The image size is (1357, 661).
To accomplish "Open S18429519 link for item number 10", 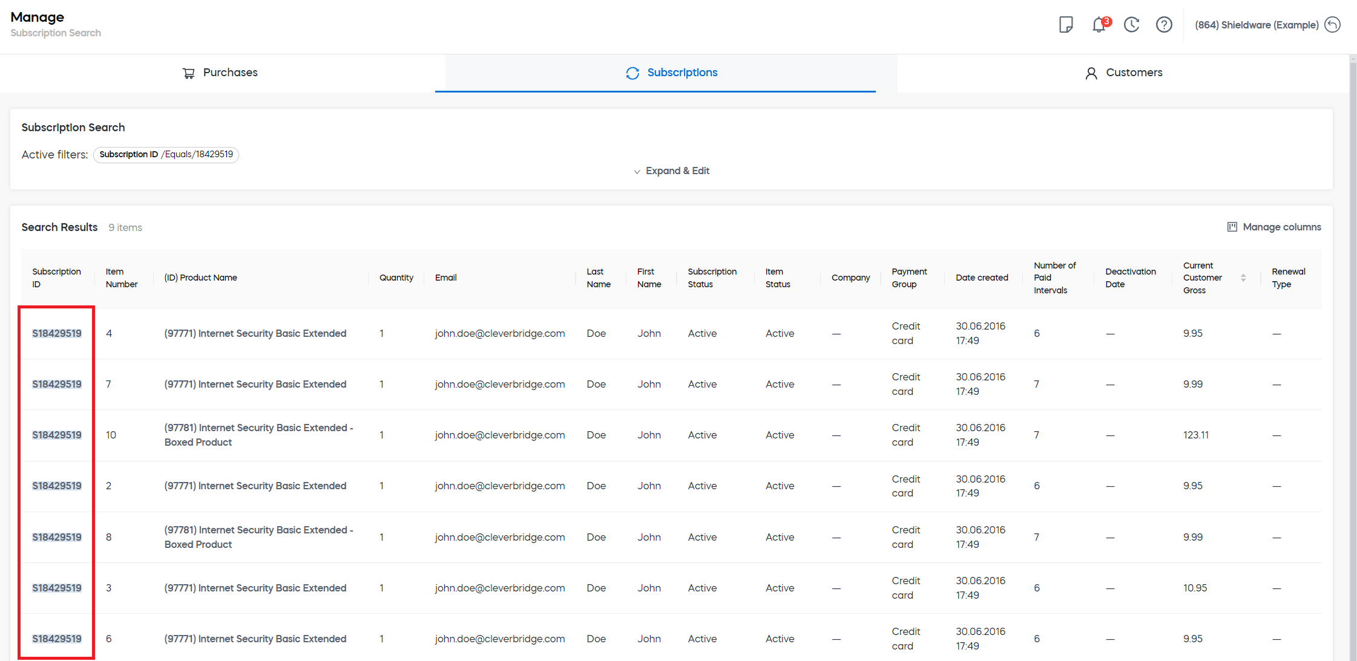I will pyautogui.click(x=57, y=435).
